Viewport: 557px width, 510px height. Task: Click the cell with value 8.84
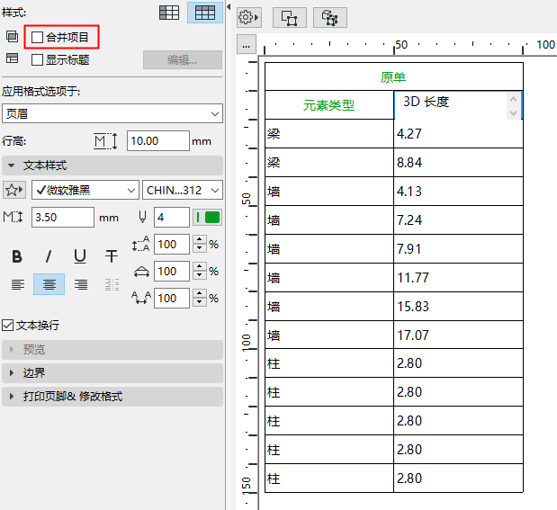[458, 163]
